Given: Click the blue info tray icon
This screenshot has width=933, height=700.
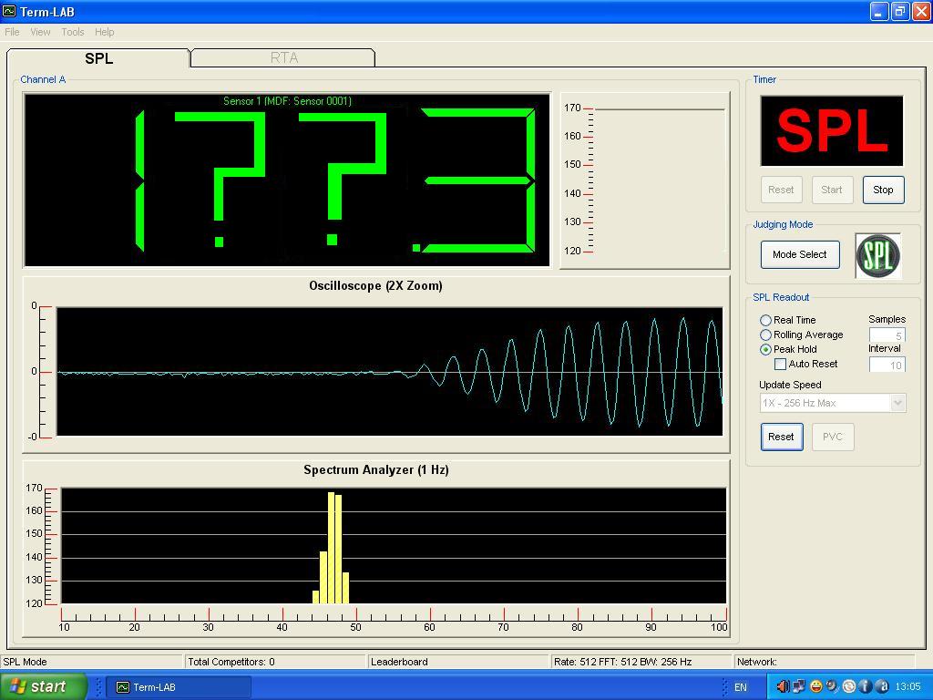Looking at the screenshot, I should [866, 686].
